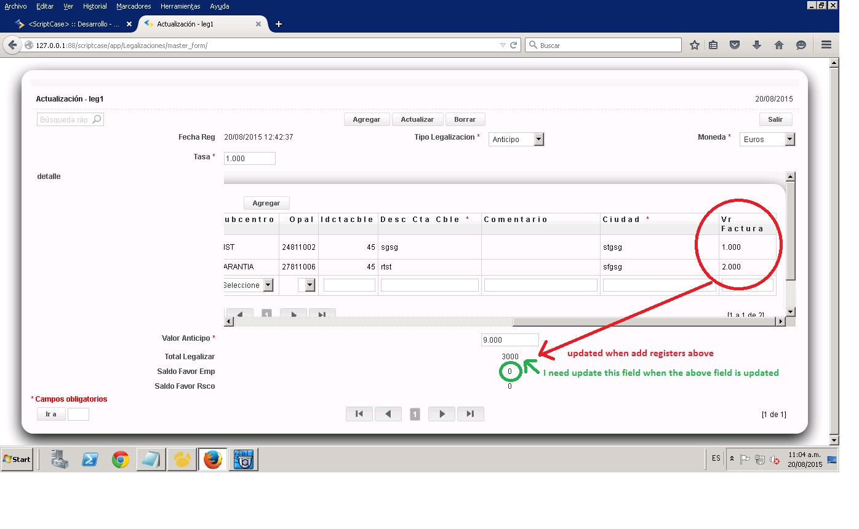
Task: Go to previous record navigation button
Action: (x=388, y=414)
